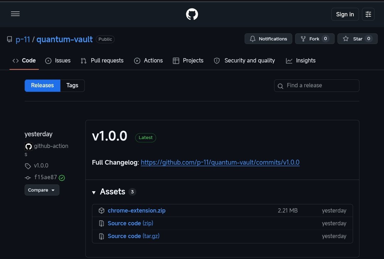Click the green verified check icon
This screenshot has height=259, width=384.
tap(62, 178)
